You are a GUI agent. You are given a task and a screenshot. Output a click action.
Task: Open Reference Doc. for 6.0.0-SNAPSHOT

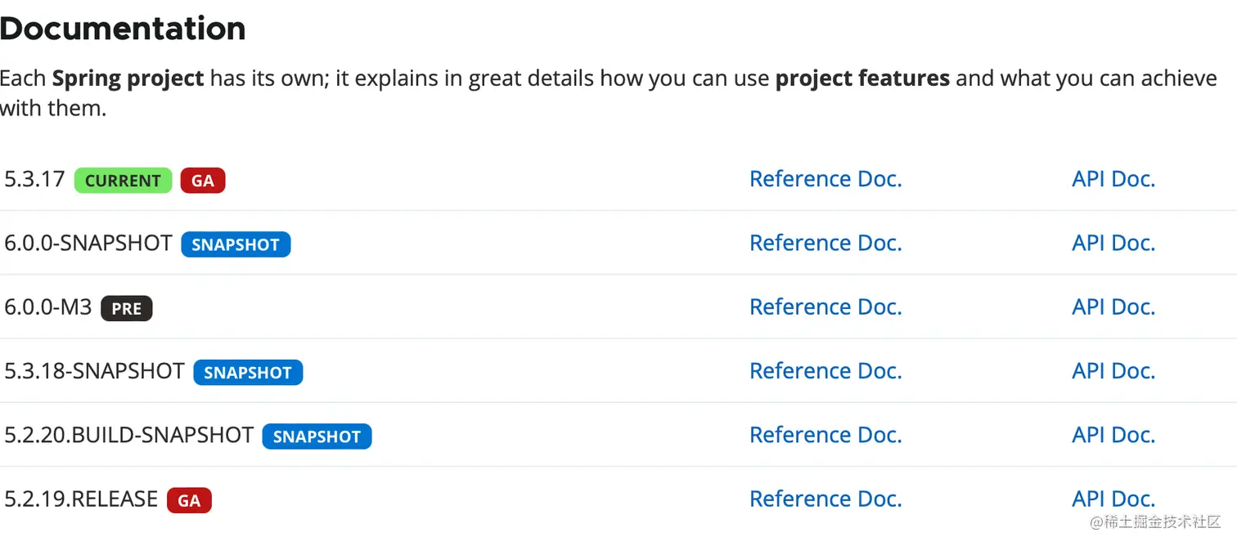[825, 243]
